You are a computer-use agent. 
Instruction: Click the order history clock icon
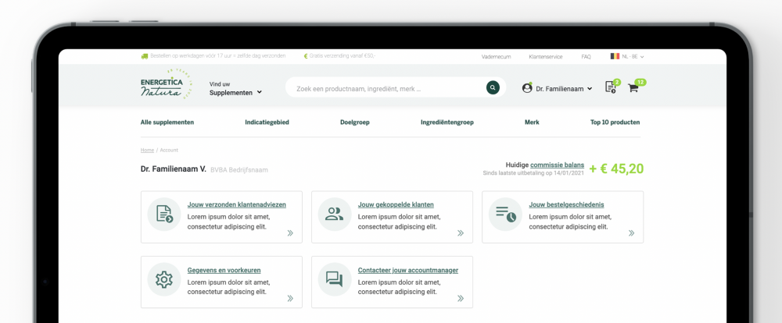505,215
